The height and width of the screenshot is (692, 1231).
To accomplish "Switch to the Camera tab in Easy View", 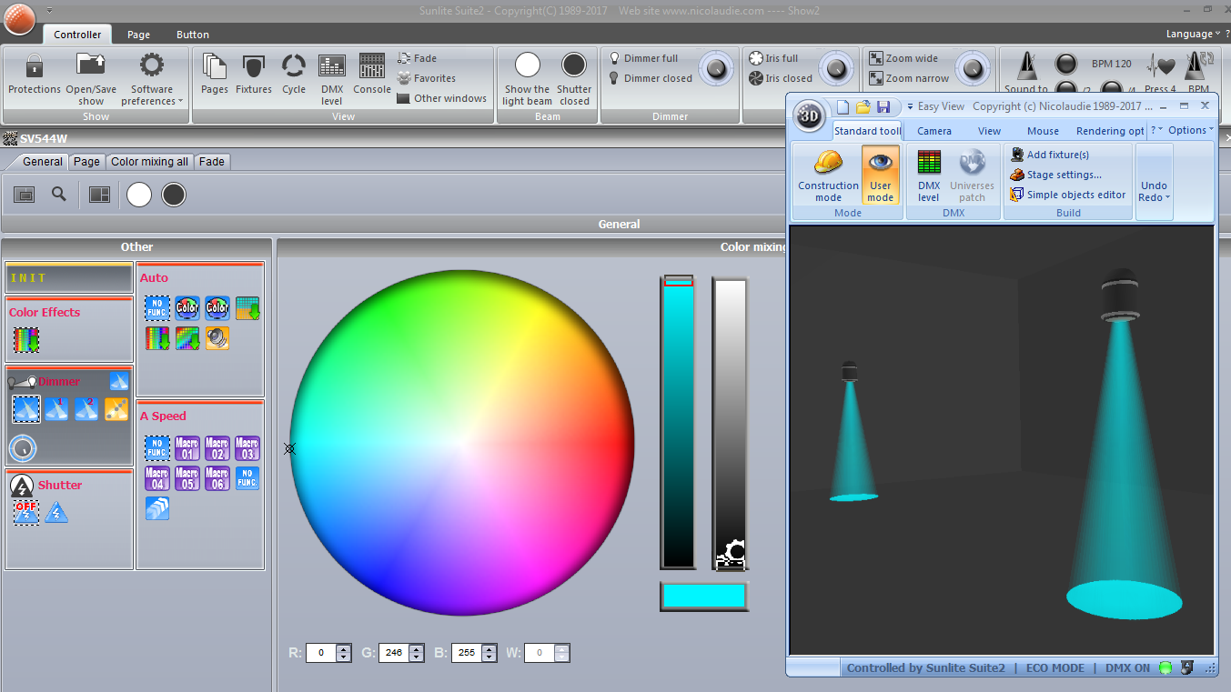I will pyautogui.click(x=934, y=131).
